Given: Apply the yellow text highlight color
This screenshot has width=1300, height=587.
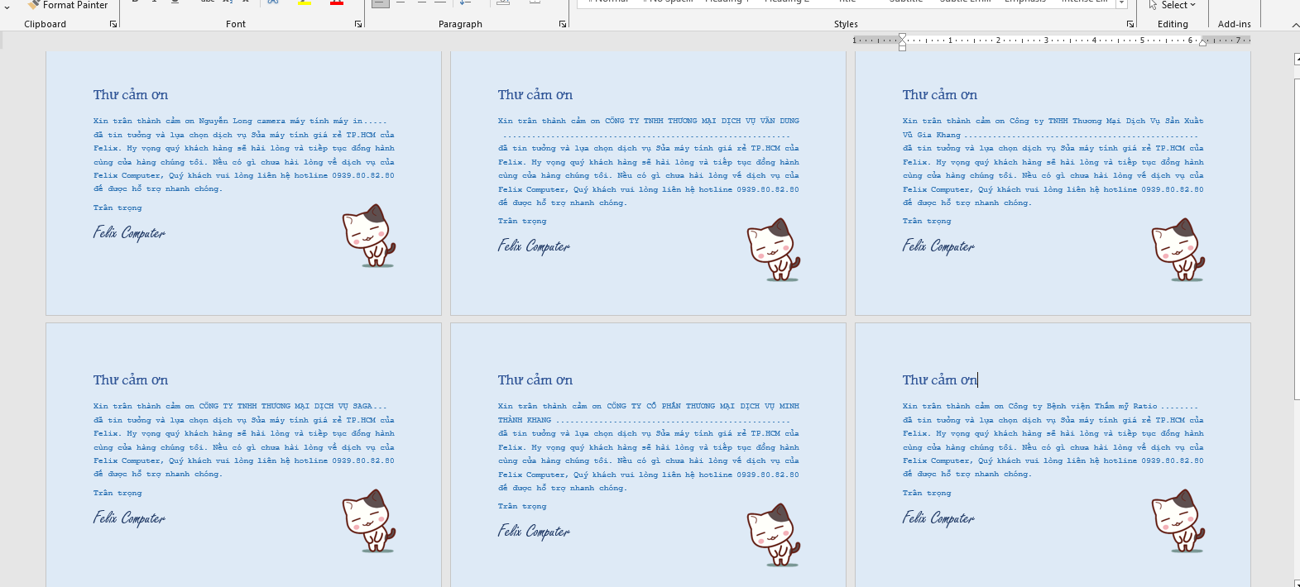Looking at the screenshot, I should (305, 2).
